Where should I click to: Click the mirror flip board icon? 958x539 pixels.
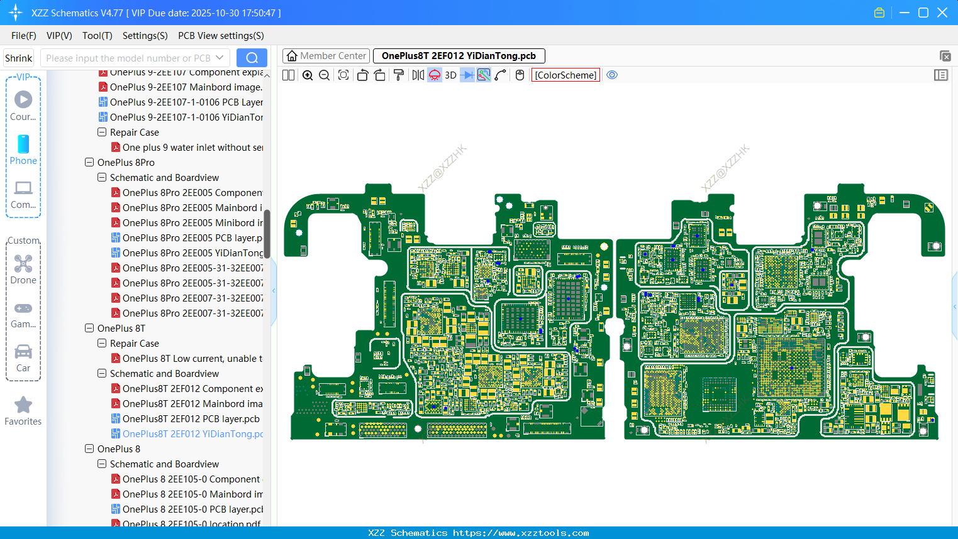point(418,75)
